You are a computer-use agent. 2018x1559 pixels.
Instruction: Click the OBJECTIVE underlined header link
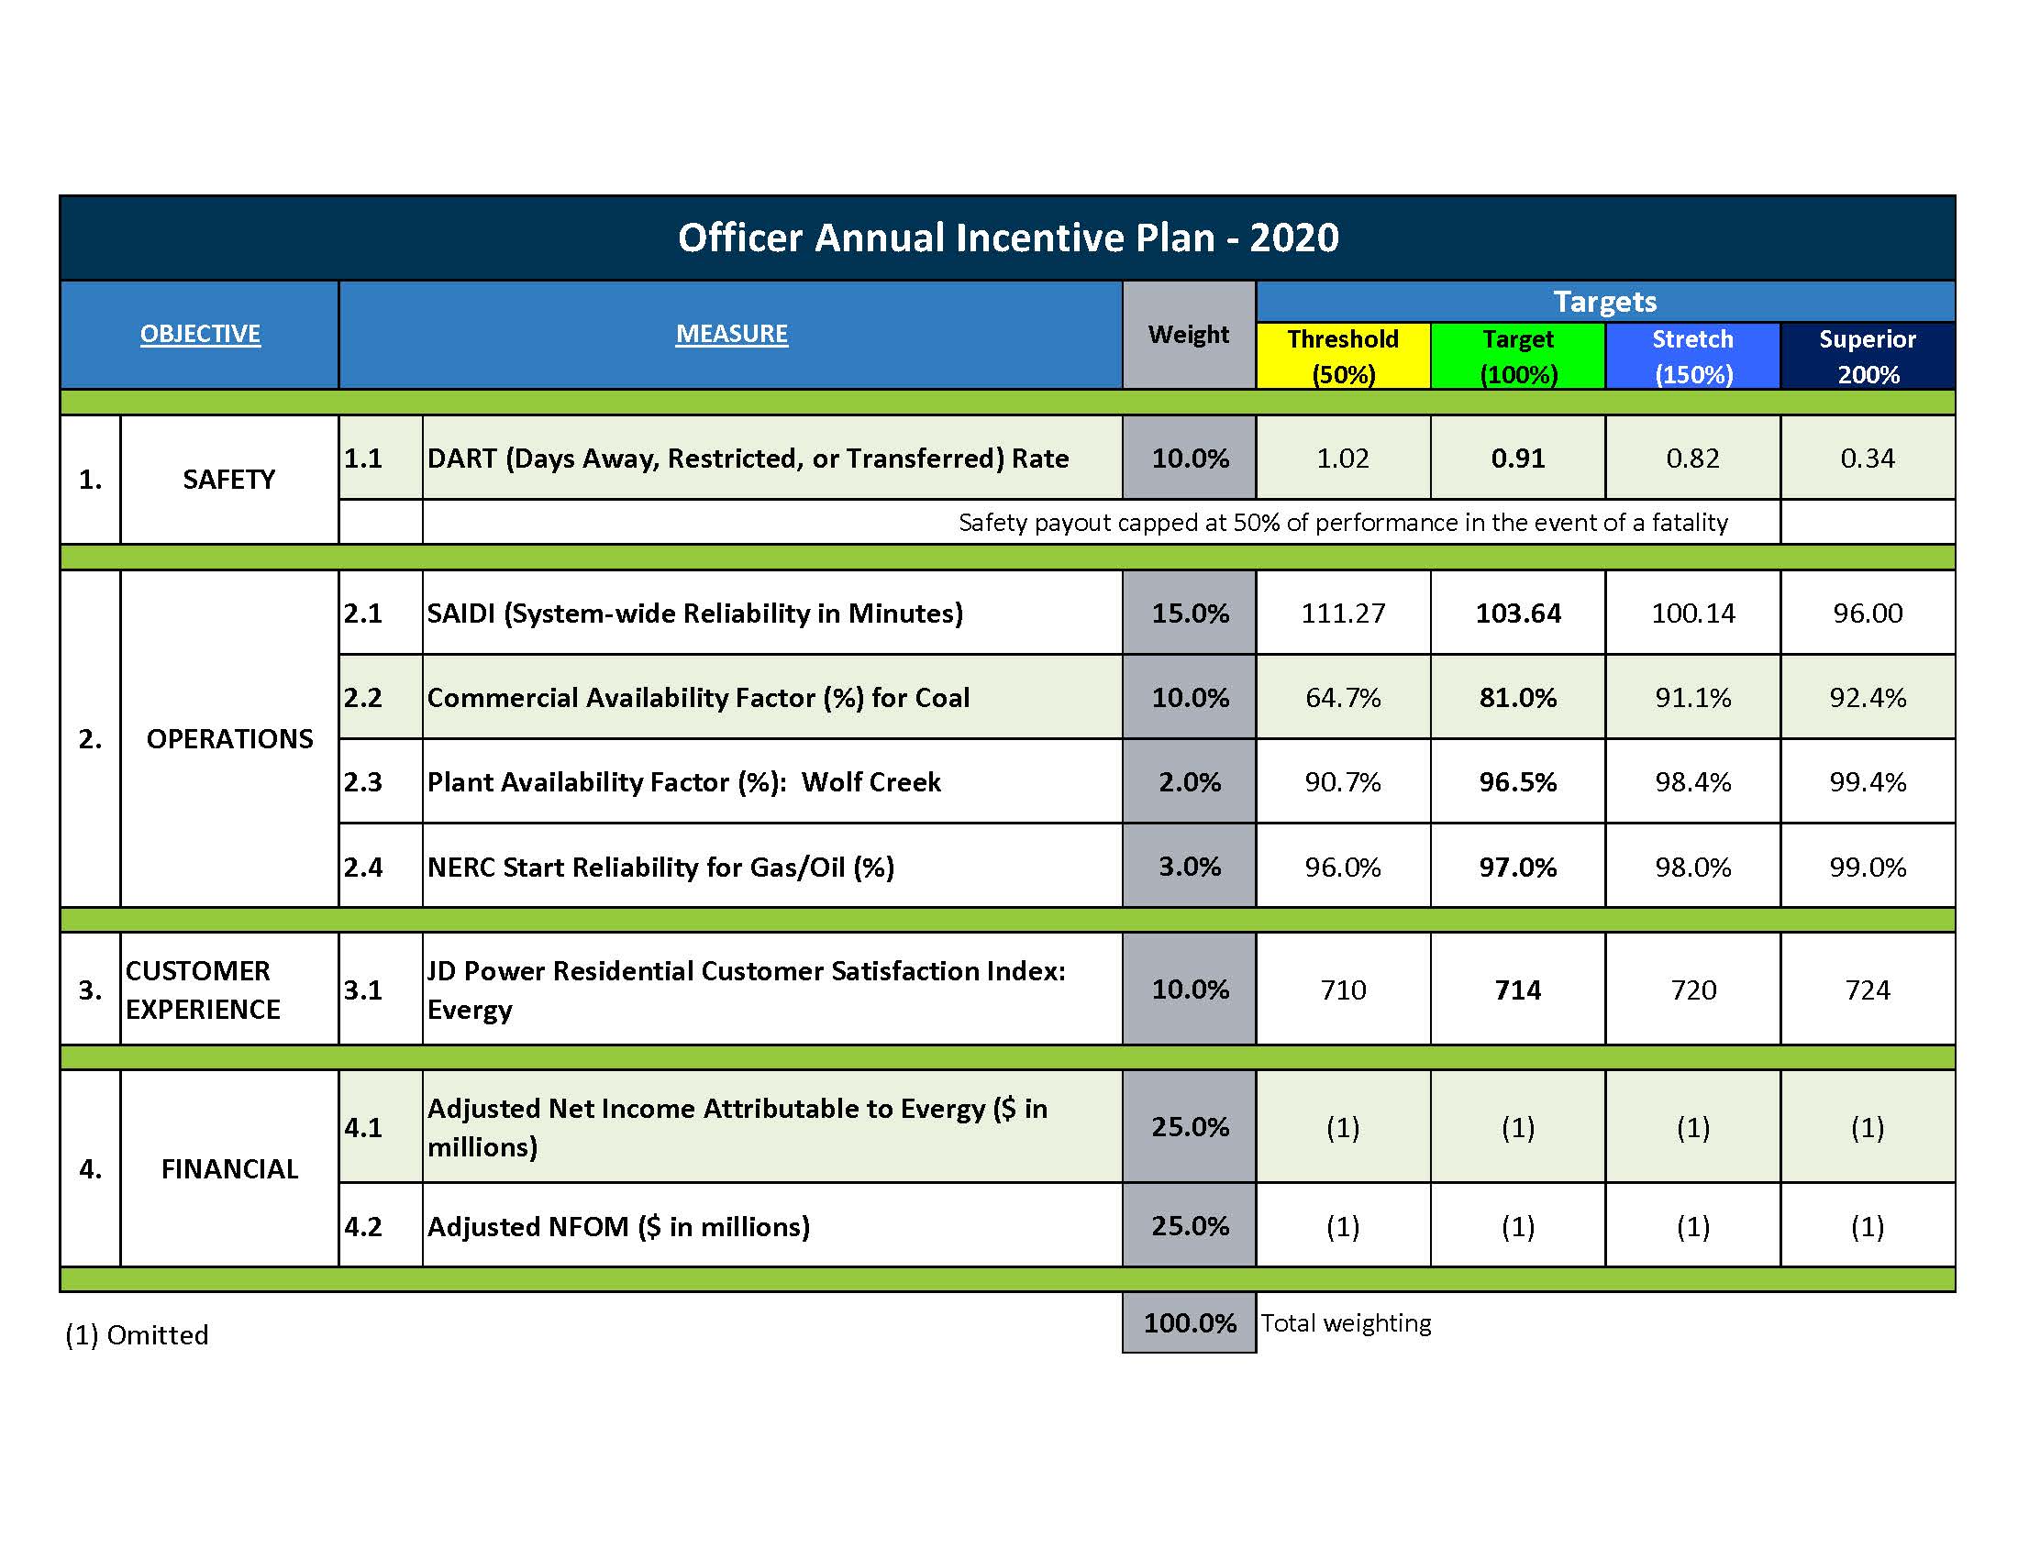200,334
